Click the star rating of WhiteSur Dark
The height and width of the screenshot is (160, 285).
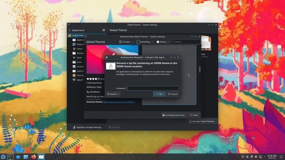(93, 79)
